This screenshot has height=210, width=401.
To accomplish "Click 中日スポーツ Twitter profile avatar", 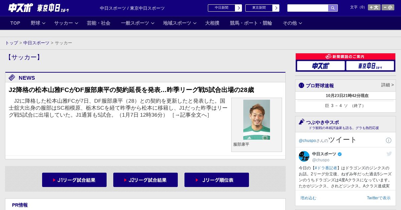I will pos(304,157).
